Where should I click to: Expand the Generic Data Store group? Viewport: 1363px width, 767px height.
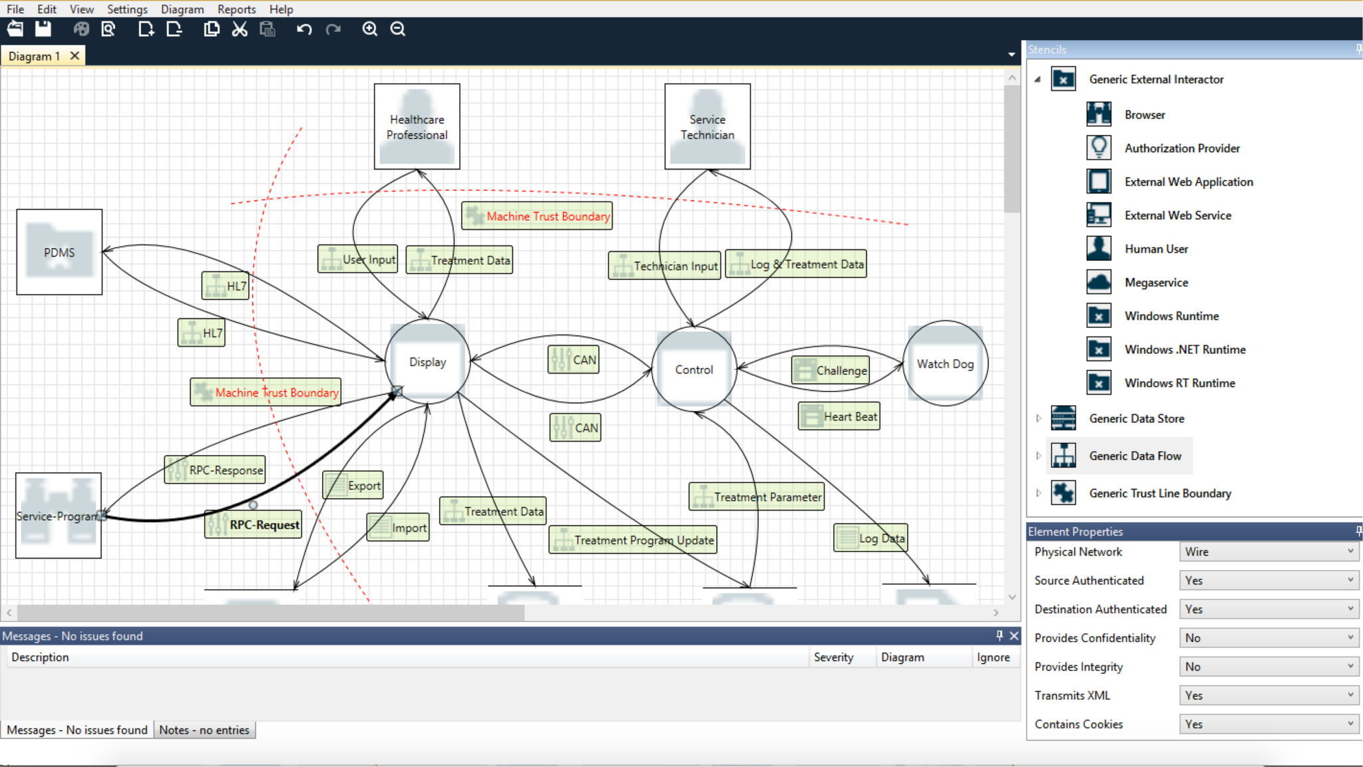[1038, 418]
